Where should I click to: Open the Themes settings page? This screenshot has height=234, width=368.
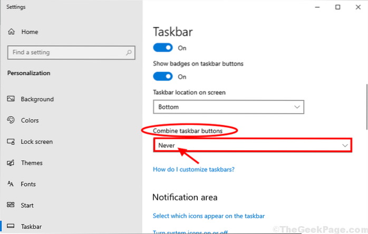coord(32,163)
